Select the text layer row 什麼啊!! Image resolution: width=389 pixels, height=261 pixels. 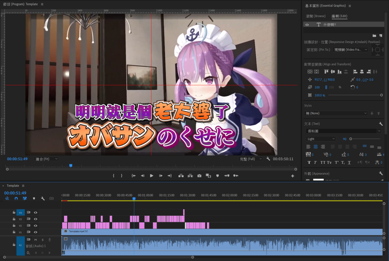(343, 25)
